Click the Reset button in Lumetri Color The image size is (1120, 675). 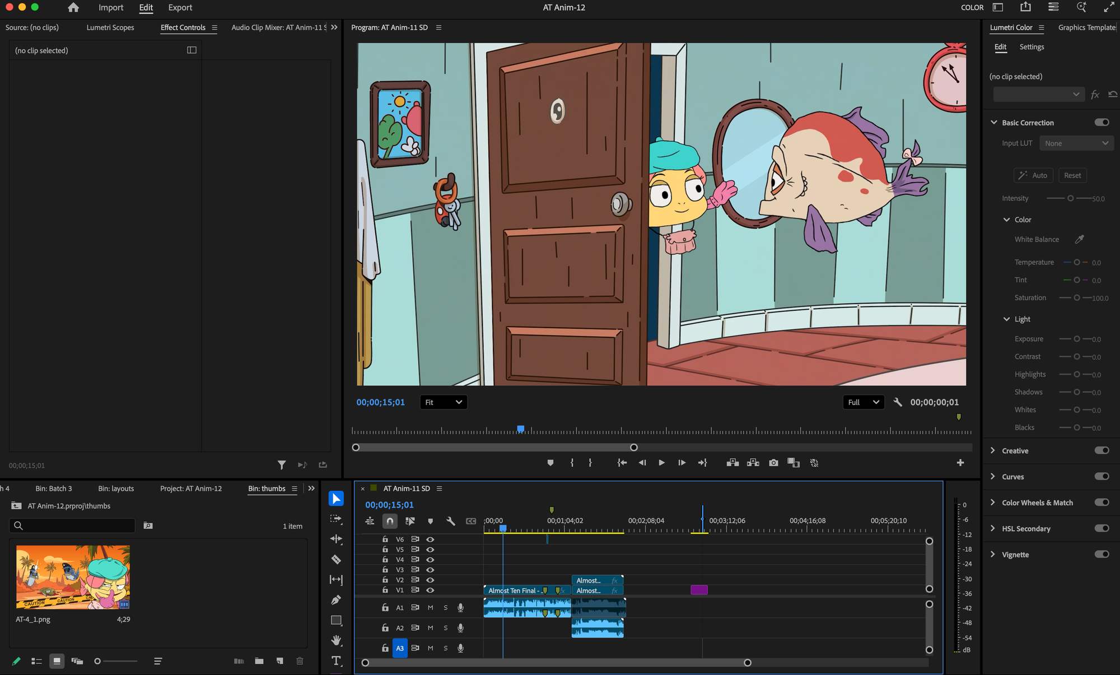[x=1072, y=175]
